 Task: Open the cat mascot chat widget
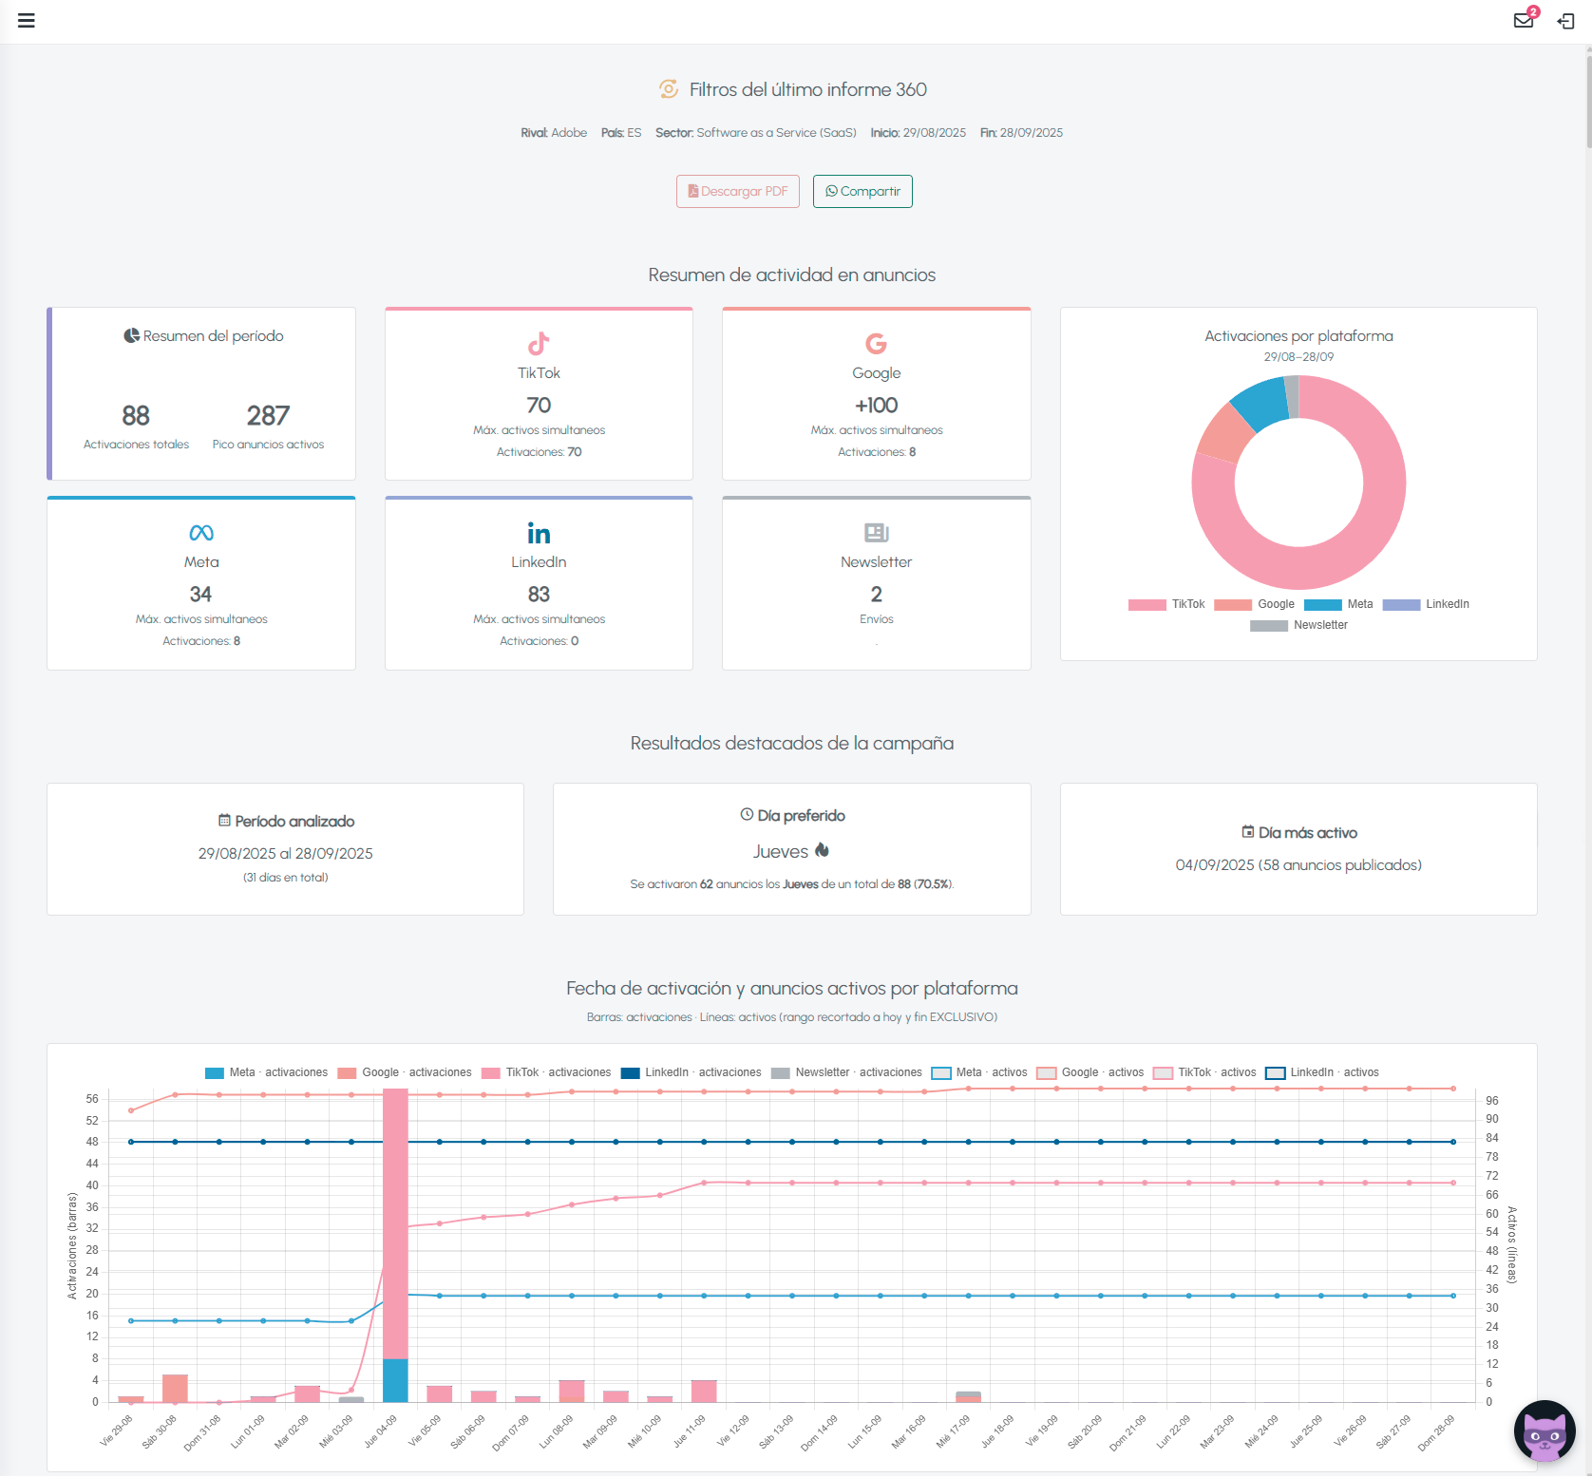(x=1545, y=1431)
